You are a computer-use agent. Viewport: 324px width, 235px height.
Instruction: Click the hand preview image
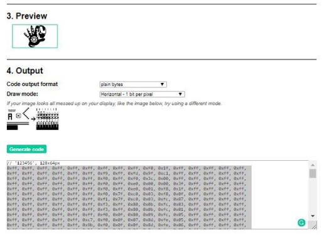click(x=35, y=36)
